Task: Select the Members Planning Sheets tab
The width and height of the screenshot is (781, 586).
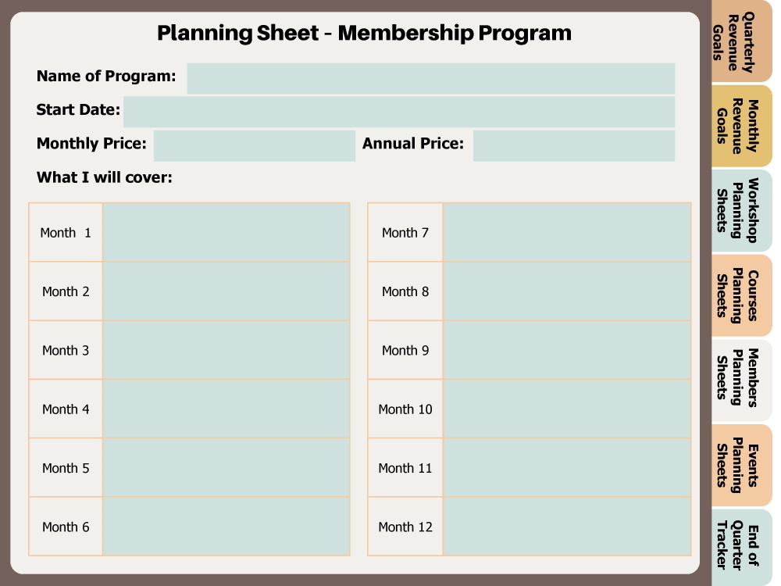Action: coord(740,380)
